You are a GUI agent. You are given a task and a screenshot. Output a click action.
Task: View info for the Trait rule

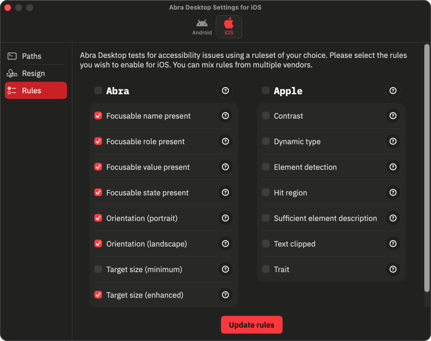point(393,269)
